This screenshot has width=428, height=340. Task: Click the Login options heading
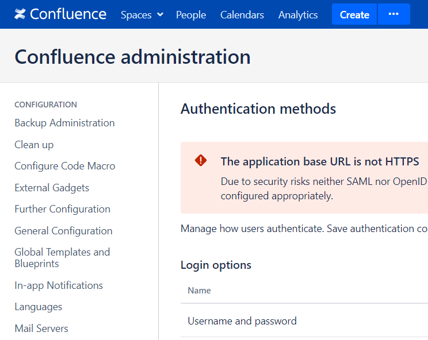[x=216, y=265]
